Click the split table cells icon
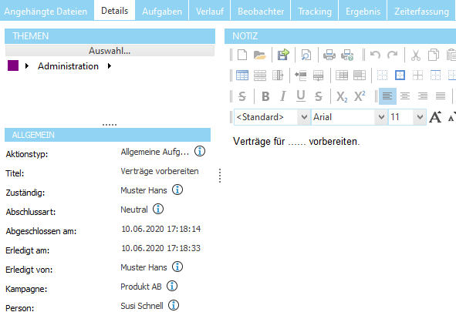456x312 pixels. coord(342,75)
